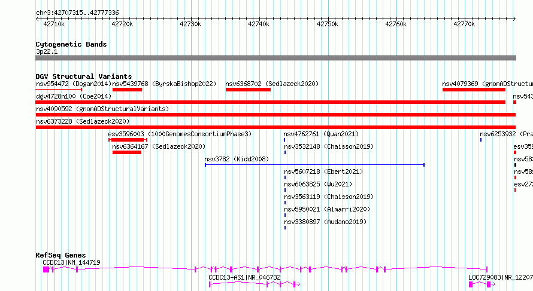
Task: Select the blue nsv3782 span line
Action: [315, 165]
